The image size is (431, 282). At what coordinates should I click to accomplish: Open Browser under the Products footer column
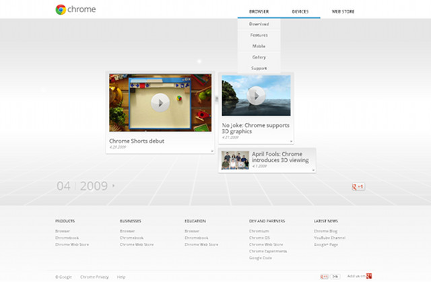(x=63, y=232)
